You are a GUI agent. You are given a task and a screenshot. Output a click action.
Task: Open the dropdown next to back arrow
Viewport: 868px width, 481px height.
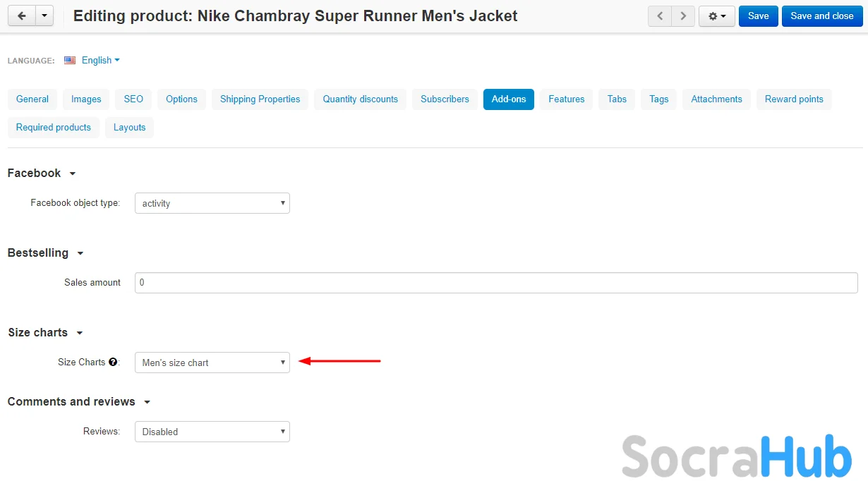click(44, 16)
